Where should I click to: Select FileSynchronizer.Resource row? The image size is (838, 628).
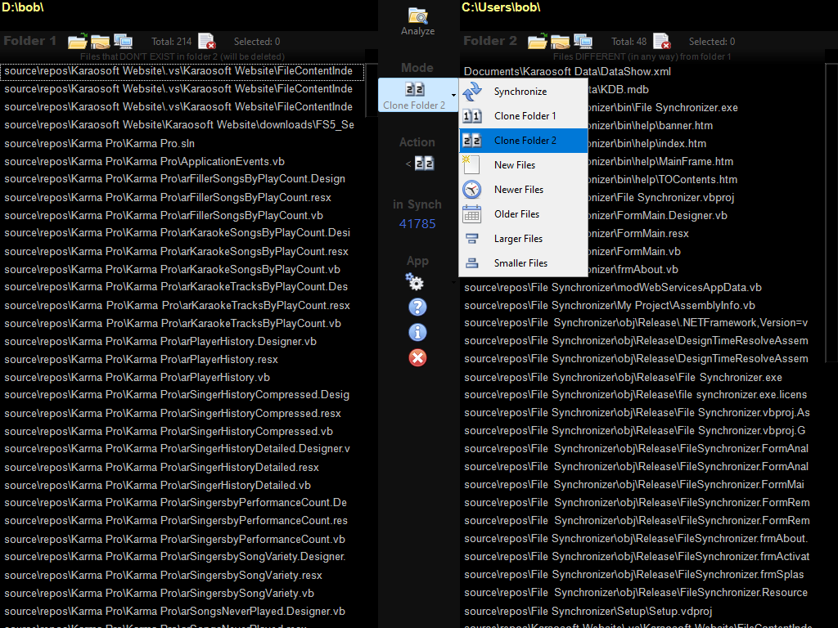pos(642,592)
